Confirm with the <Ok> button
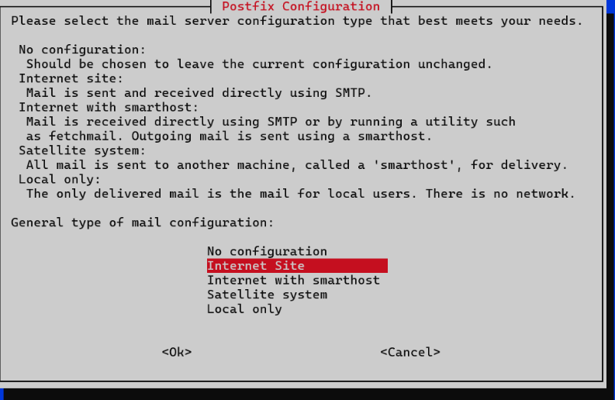The image size is (615, 400). pyautogui.click(x=177, y=352)
